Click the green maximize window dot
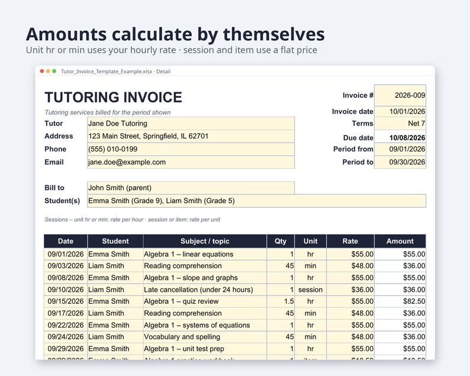Image resolution: width=470 pixels, height=376 pixels. 54,71
